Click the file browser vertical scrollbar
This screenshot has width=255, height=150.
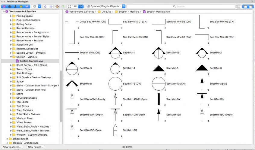pyautogui.click(x=61, y=96)
